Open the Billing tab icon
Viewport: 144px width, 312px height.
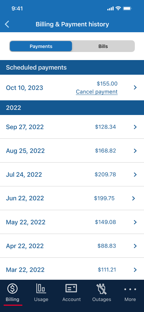(x=12, y=289)
